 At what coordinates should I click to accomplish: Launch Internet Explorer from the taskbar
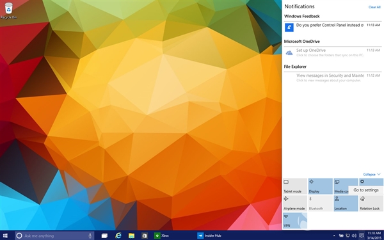(x=118, y=236)
